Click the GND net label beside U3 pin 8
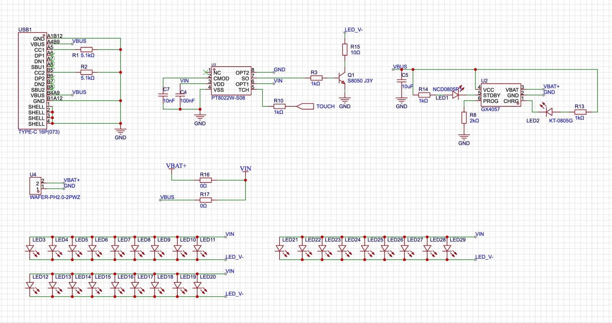The height and width of the screenshot is (323, 612). tap(280, 69)
